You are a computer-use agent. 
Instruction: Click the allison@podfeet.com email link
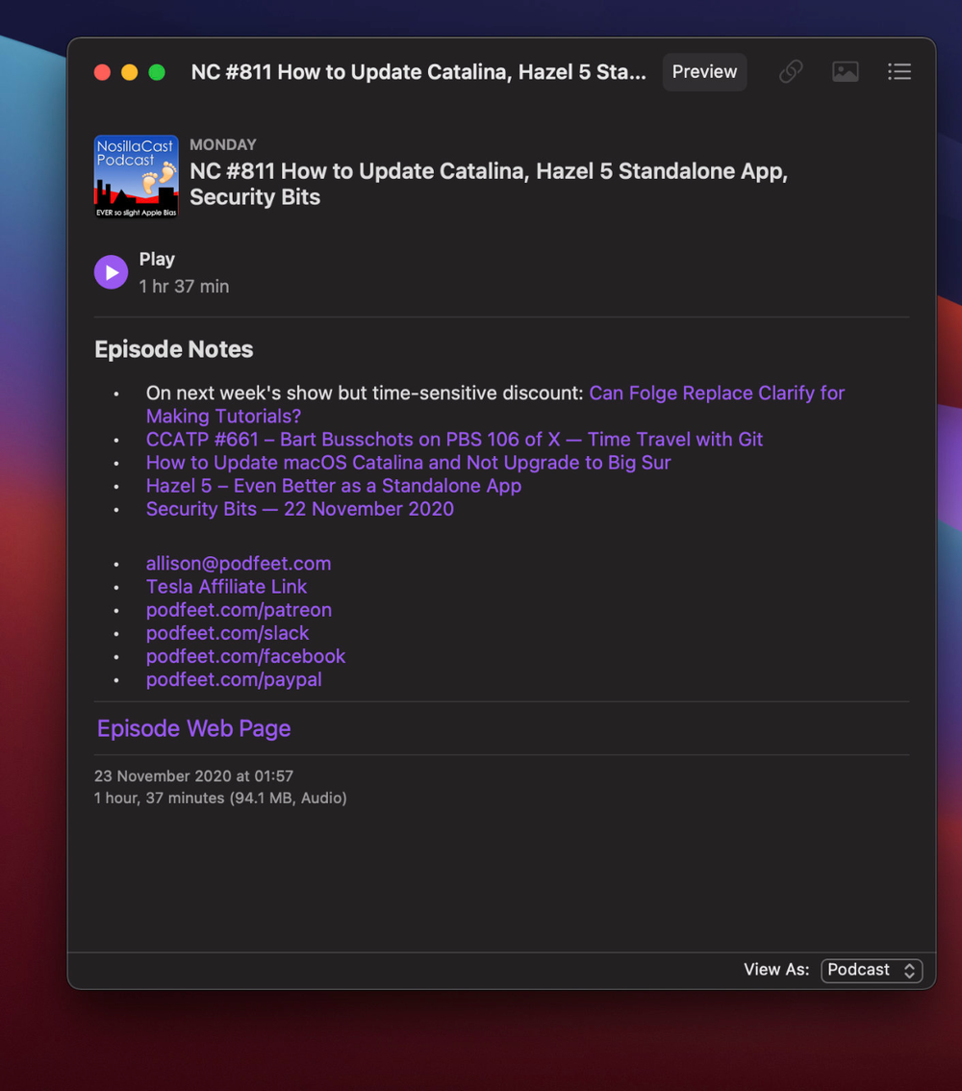click(x=238, y=564)
